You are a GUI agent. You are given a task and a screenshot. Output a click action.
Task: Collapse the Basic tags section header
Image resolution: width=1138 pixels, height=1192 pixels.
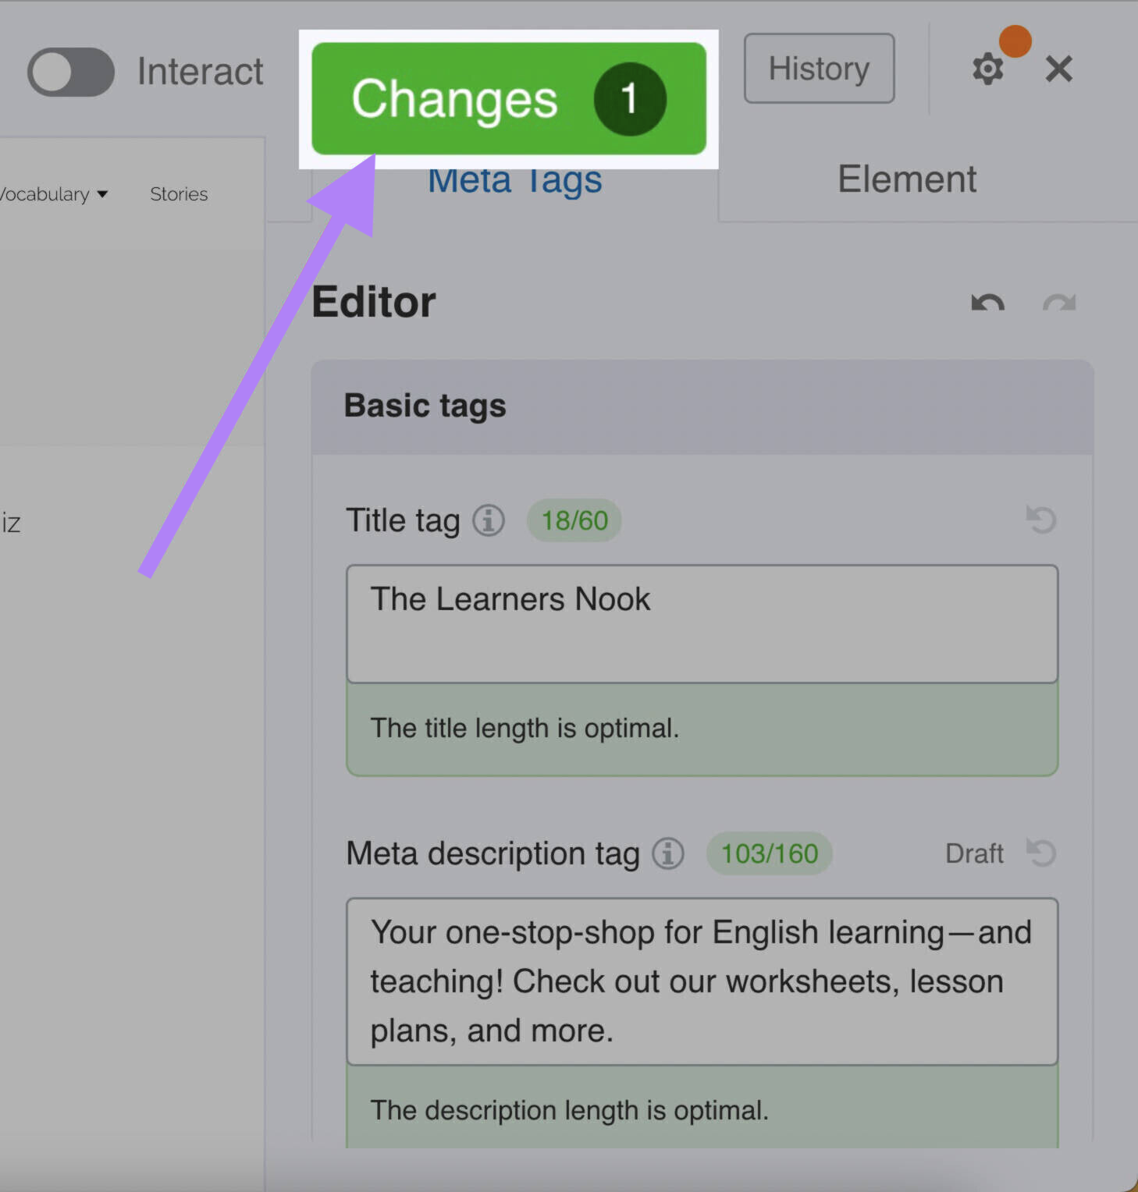click(702, 406)
